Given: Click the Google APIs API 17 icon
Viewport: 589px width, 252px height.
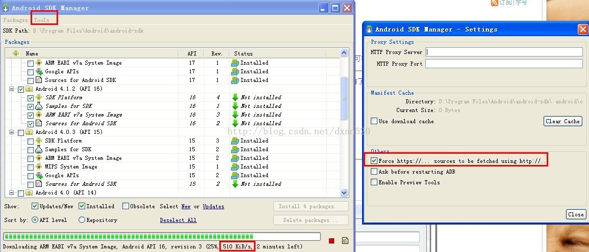Looking at the screenshot, I should pyautogui.click(x=39, y=72).
